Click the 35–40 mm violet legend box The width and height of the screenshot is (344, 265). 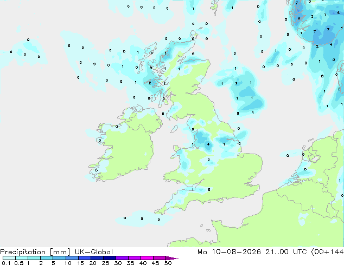(134, 258)
